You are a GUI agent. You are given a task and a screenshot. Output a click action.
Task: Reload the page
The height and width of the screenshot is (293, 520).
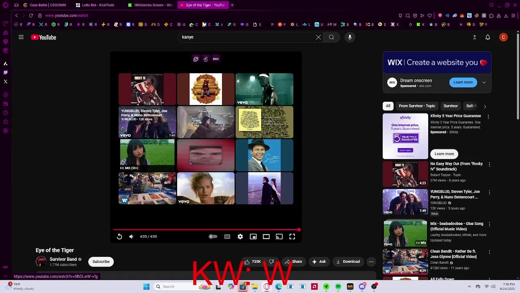pos(31,15)
